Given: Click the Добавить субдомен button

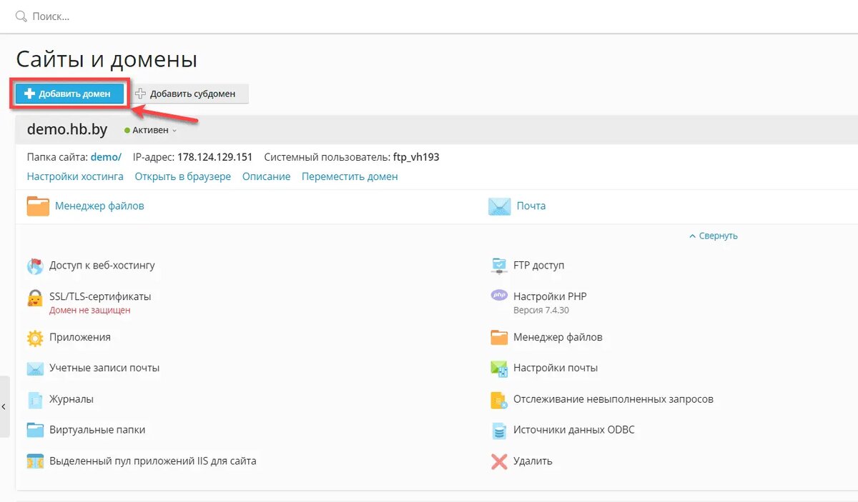Looking at the screenshot, I should 188,94.
